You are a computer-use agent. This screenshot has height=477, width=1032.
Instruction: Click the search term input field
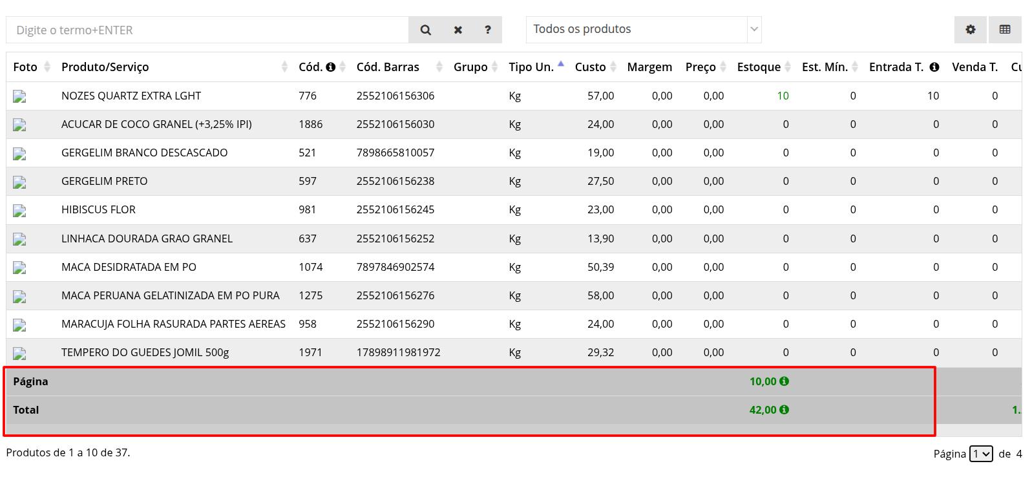pyautogui.click(x=207, y=30)
